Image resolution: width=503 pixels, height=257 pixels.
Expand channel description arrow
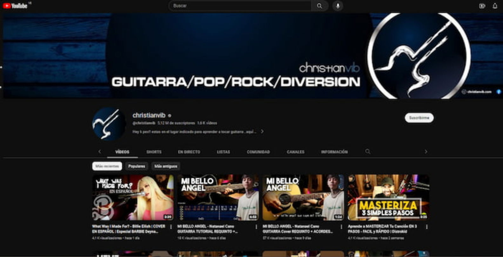[x=262, y=131]
